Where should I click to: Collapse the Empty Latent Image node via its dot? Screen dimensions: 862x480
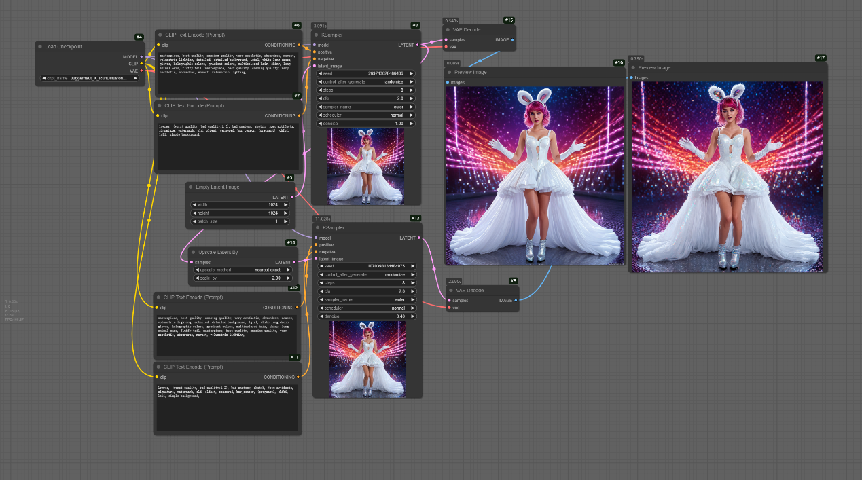pyautogui.click(x=192, y=187)
